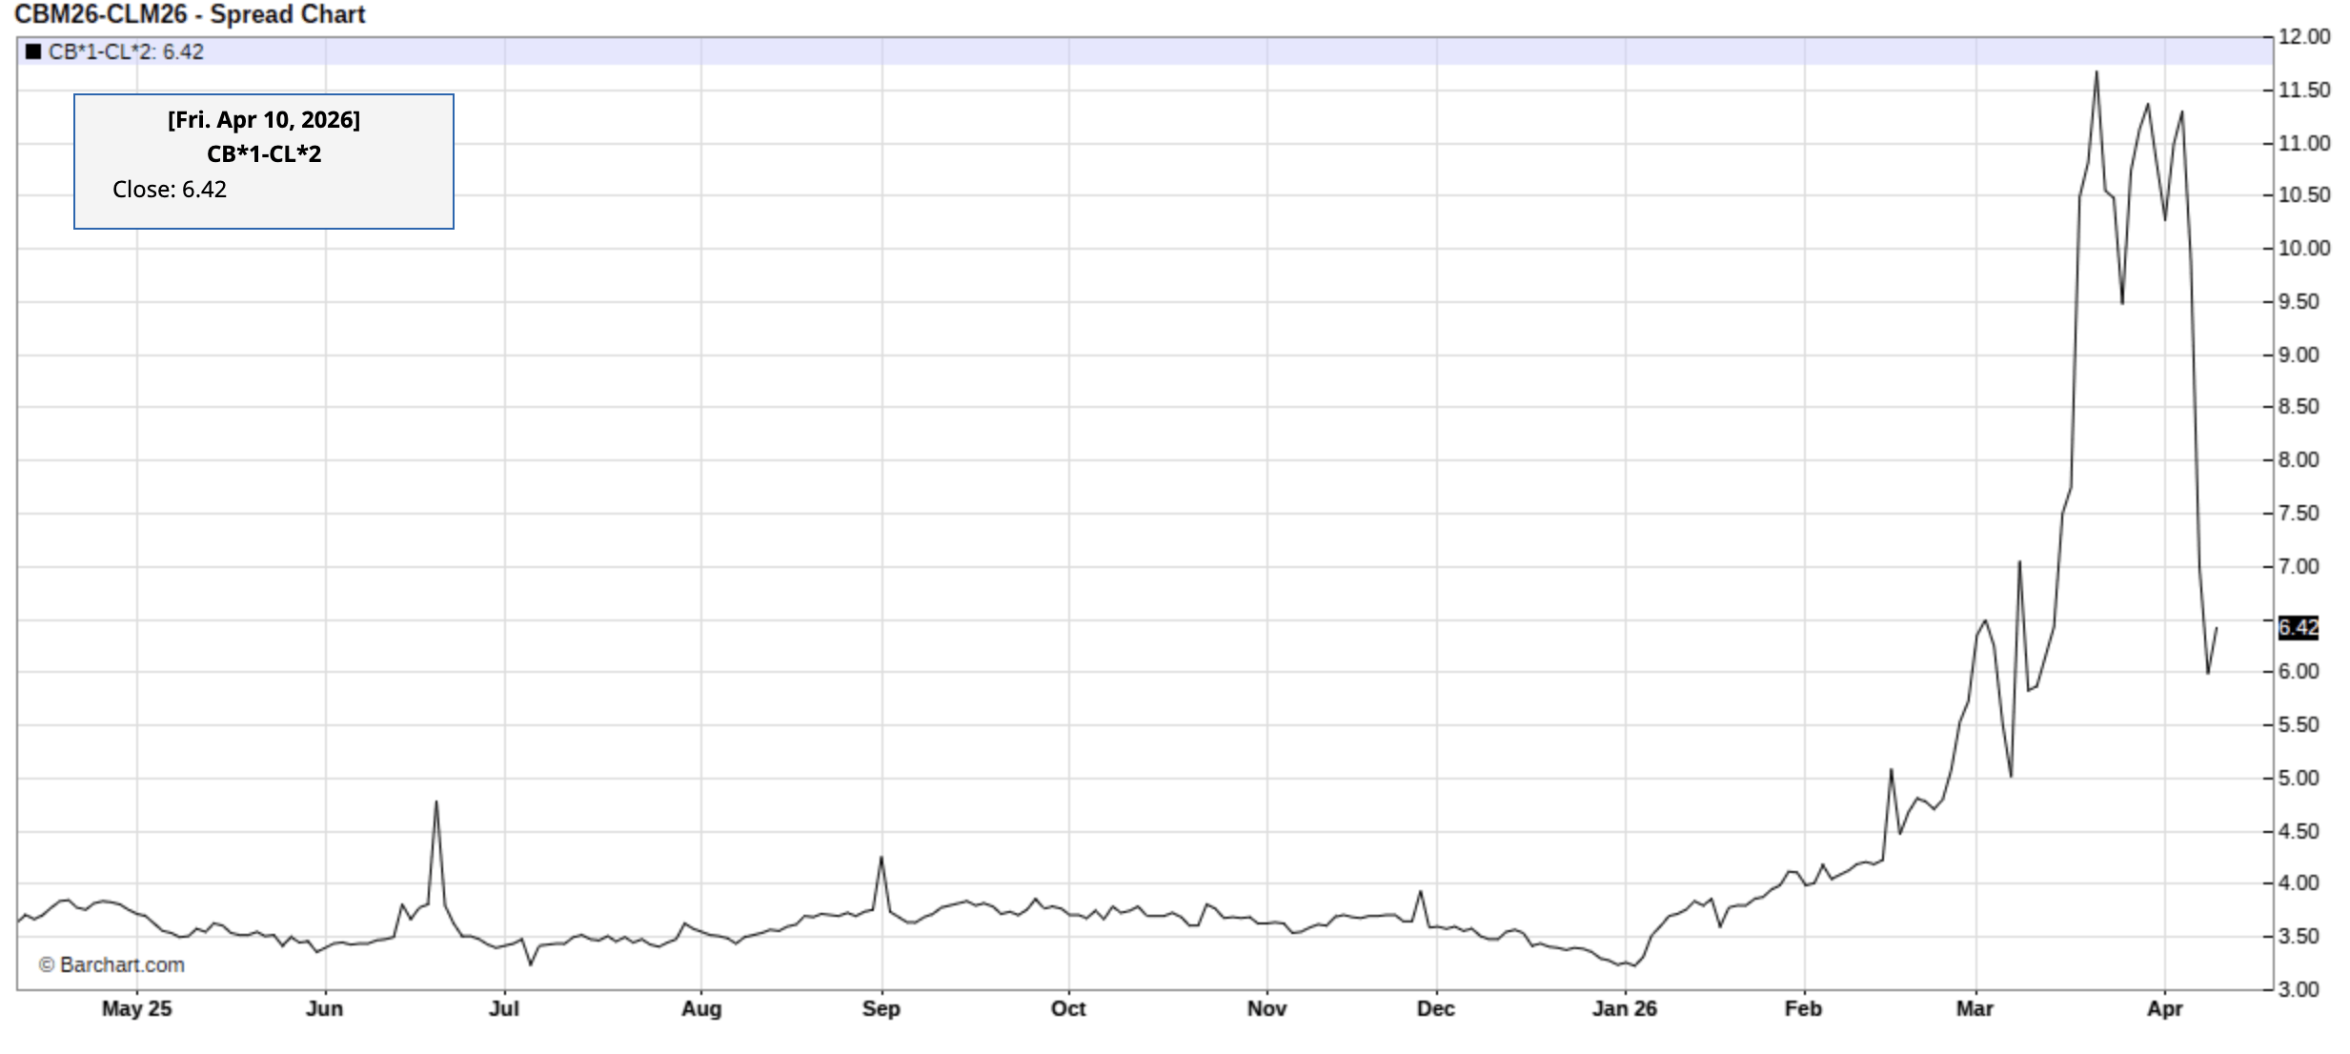
Task: Click the black legend square for CB*1-CL*2
Action: 33,51
